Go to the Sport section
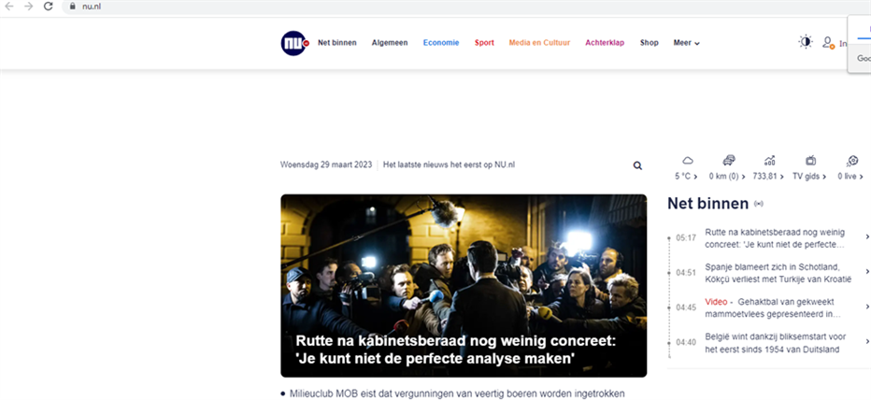The width and height of the screenshot is (871, 400). (484, 43)
